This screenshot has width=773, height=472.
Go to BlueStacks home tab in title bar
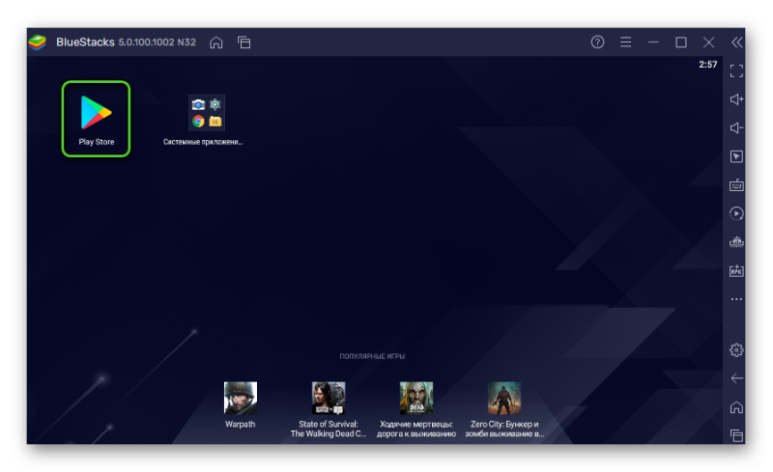215,42
